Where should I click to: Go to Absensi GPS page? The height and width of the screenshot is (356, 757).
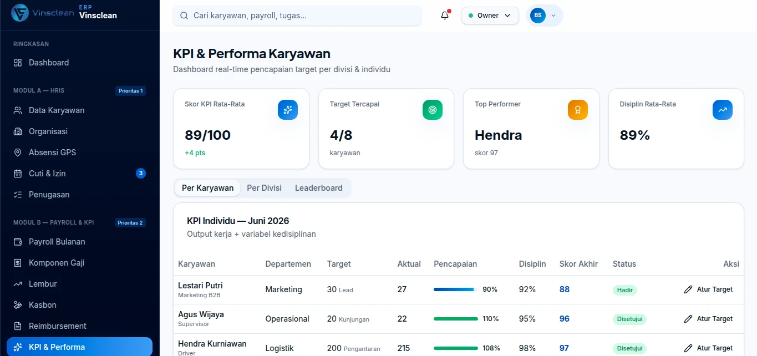(80, 152)
